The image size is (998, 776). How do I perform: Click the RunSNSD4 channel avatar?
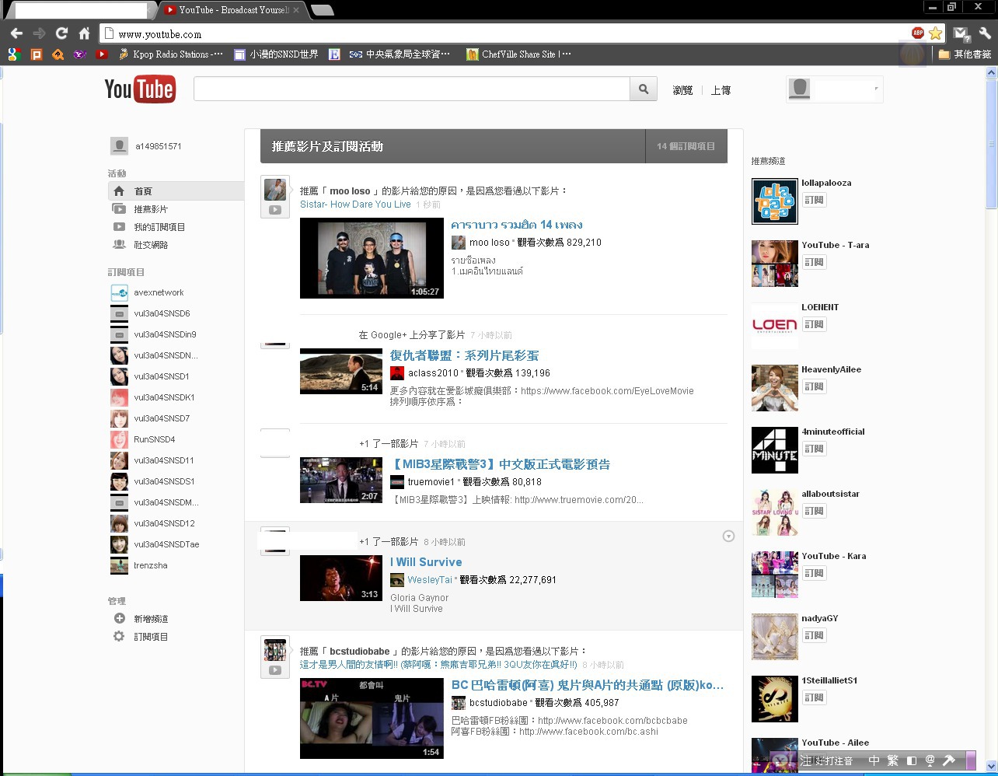119,439
